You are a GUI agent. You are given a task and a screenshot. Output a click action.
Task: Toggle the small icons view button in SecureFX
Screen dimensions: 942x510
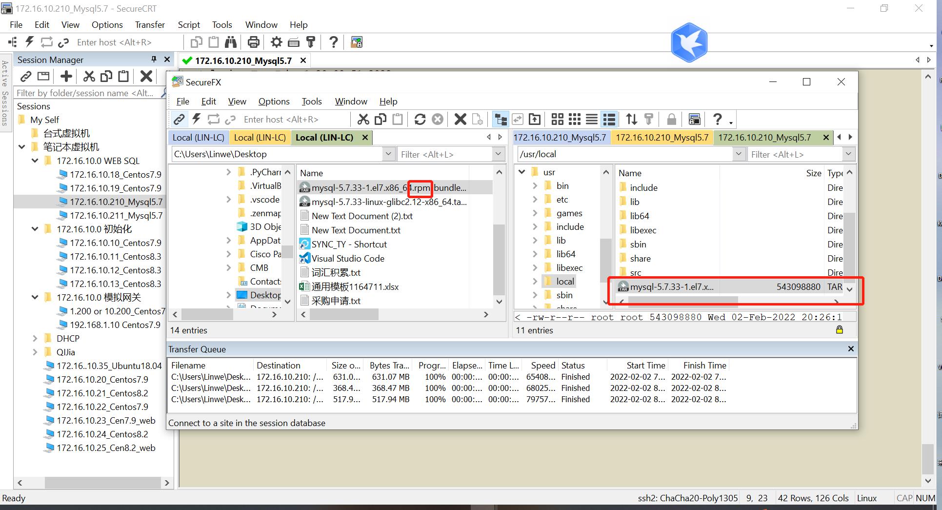(575, 119)
